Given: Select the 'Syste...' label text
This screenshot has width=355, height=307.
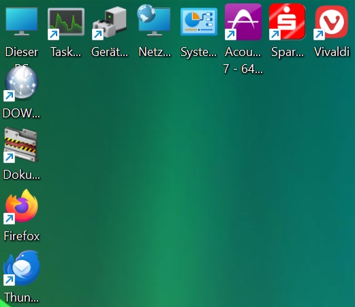Looking at the screenshot, I should click(x=198, y=52).
